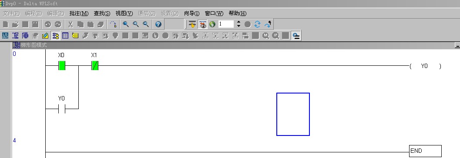Screen dimensions: 460x158
Task: Click the yellow comment list icon
Action: click(75, 35)
